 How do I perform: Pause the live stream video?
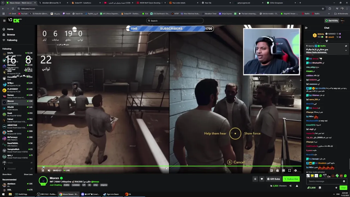pyautogui.click(x=43, y=170)
